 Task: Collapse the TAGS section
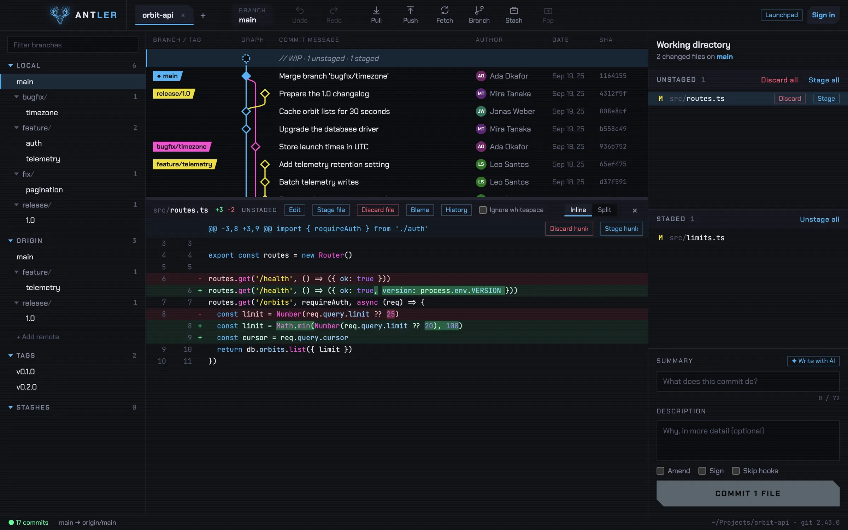coord(11,355)
